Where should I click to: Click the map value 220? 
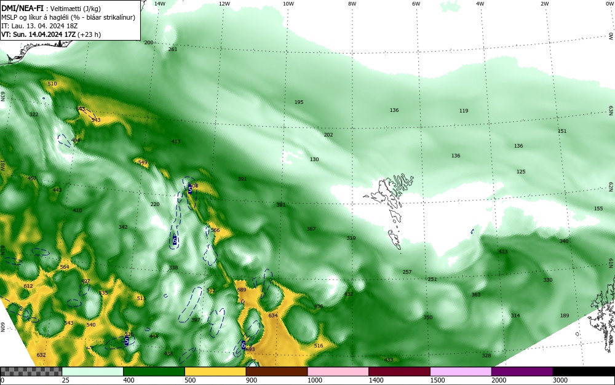(155, 204)
